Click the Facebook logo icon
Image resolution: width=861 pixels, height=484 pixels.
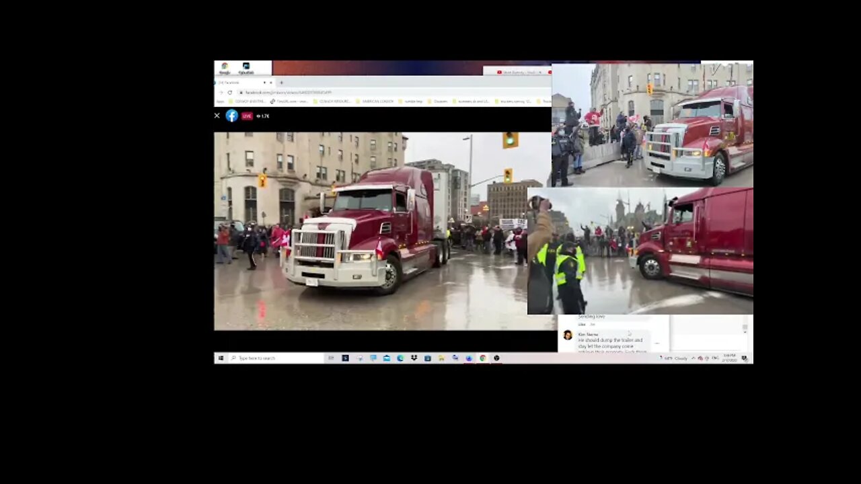231,116
